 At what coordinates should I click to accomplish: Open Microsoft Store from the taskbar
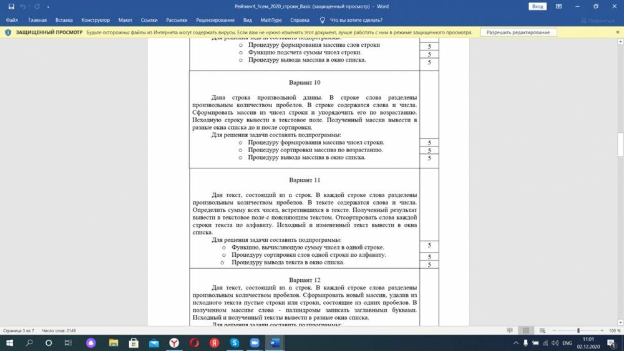pyautogui.click(x=134, y=343)
